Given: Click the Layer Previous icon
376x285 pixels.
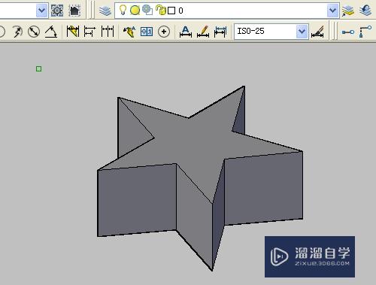Looking at the screenshot, I should pyautogui.click(x=365, y=11).
